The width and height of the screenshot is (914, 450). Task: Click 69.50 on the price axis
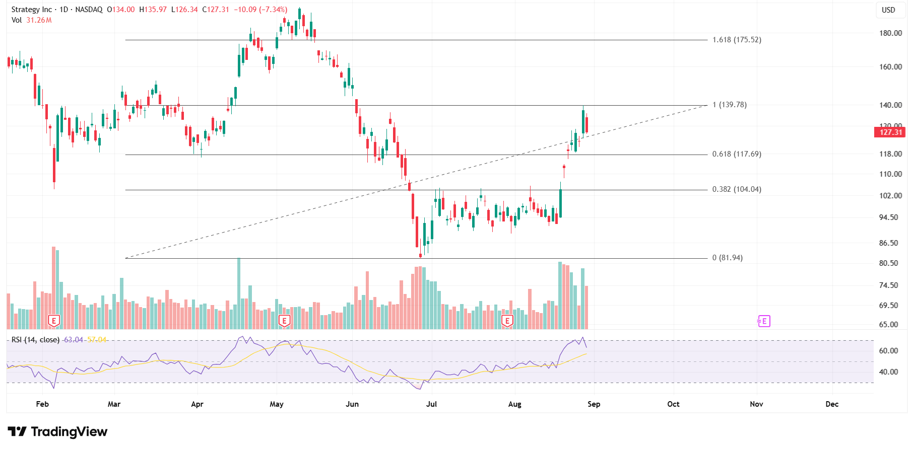coord(889,306)
